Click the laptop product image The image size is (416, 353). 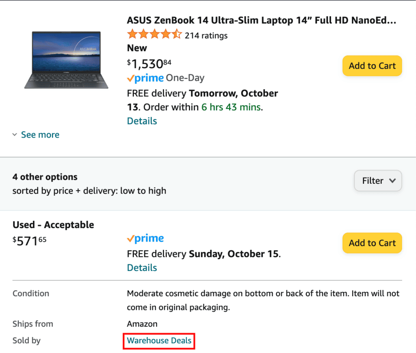pyautogui.click(x=66, y=60)
